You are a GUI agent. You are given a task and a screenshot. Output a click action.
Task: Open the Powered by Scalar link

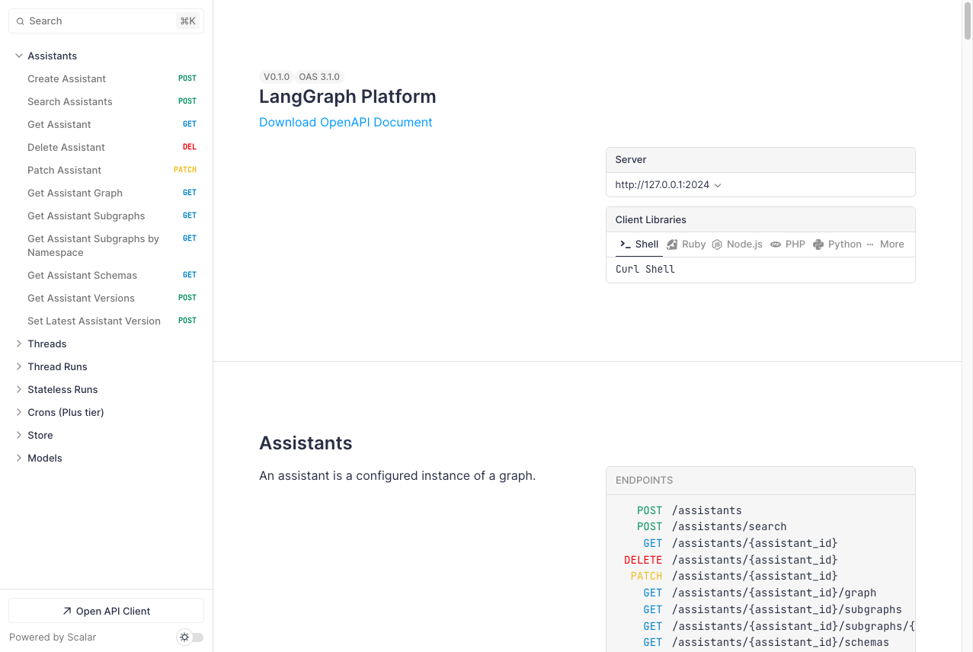[53, 637]
